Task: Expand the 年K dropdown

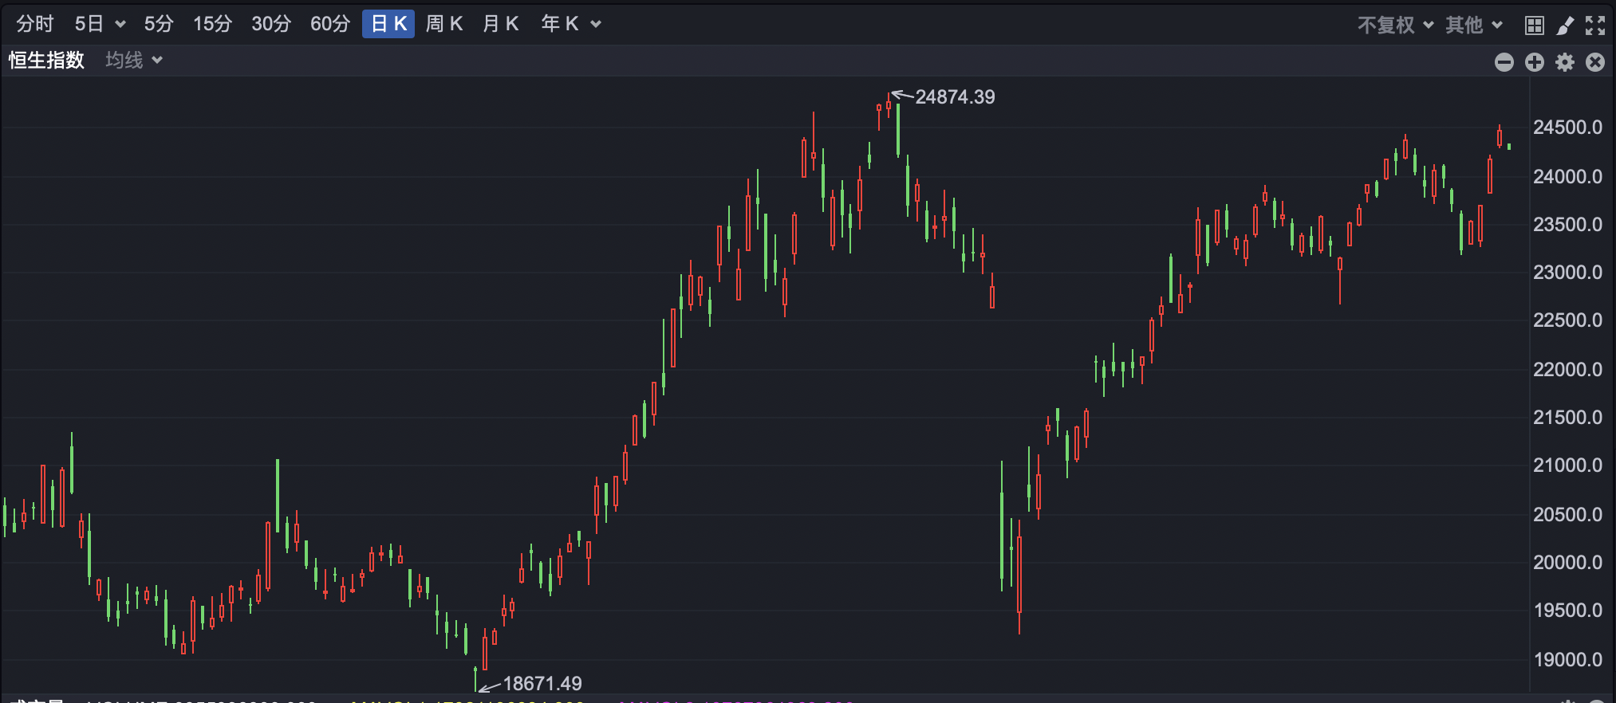Action: (571, 24)
